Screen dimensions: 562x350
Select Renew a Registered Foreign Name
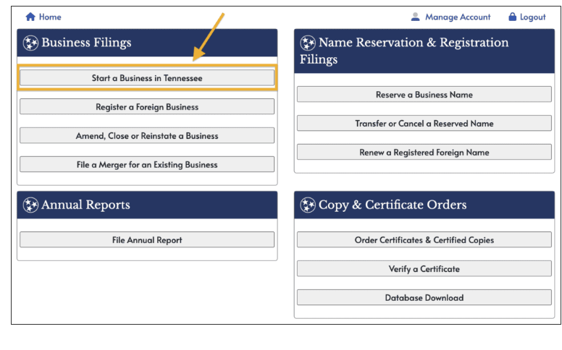424,153
